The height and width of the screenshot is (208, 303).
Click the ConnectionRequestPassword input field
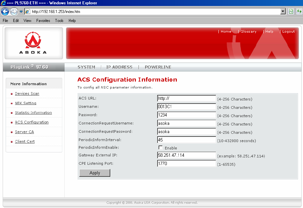click(x=186, y=131)
